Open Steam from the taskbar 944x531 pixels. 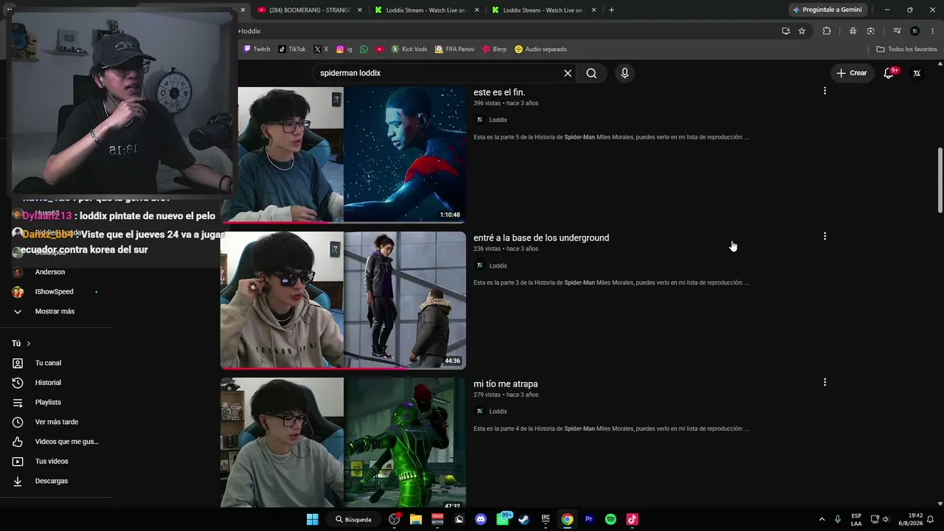point(524,519)
